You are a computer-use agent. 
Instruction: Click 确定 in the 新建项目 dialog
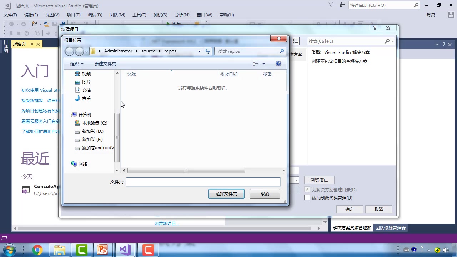[x=350, y=210]
